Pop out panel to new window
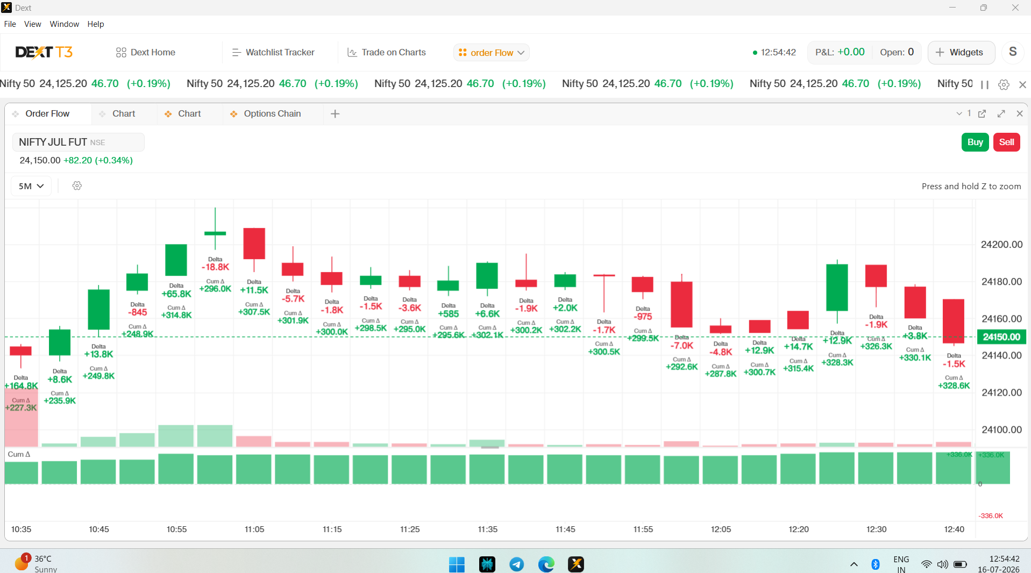 pyautogui.click(x=982, y=114)
